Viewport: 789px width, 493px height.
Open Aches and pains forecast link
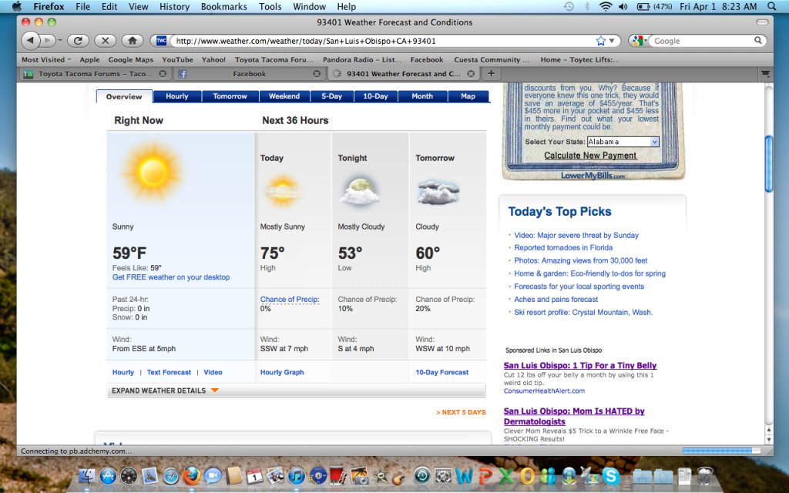tap(556, 300)
